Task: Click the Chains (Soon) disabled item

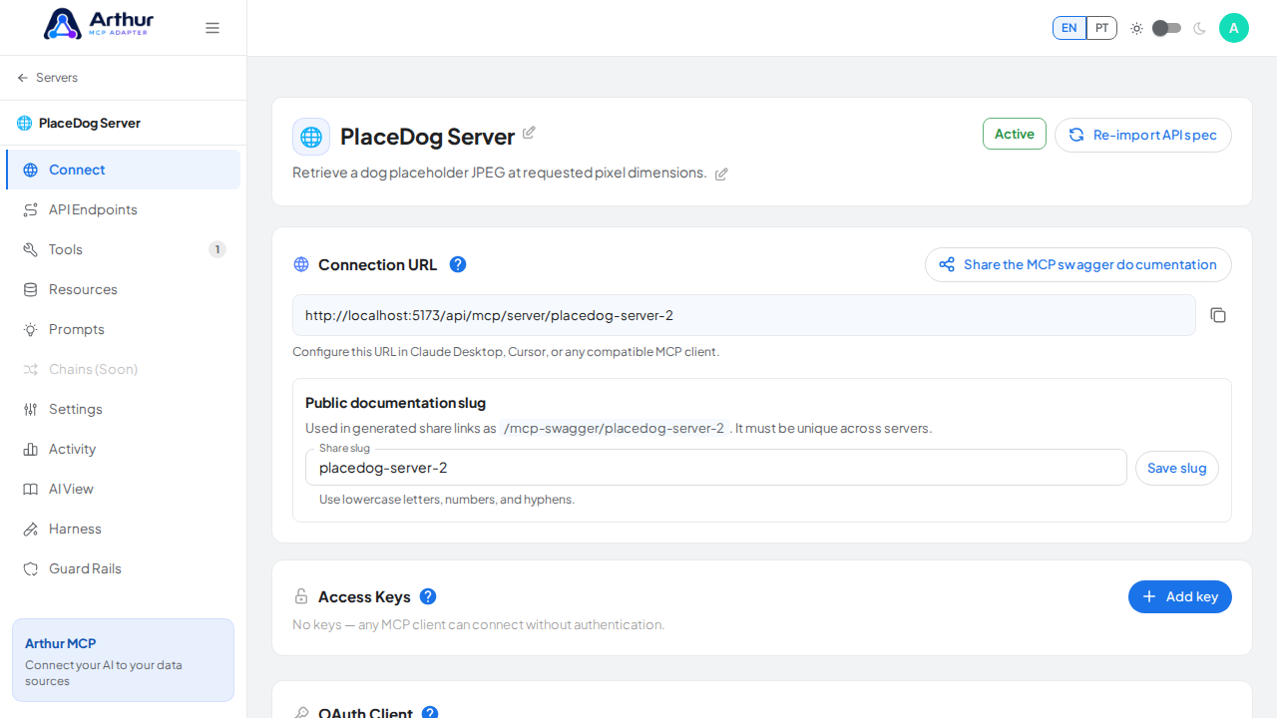Action: click(124, 369)
